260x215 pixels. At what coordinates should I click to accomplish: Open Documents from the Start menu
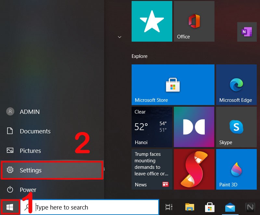[x=35, y=131]
